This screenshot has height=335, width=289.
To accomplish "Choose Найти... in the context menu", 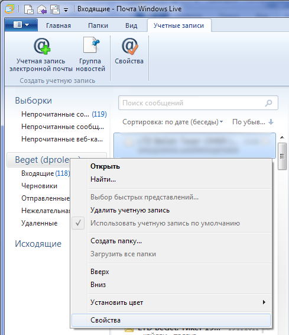I will pyautogui.click(x=171, y=179).
